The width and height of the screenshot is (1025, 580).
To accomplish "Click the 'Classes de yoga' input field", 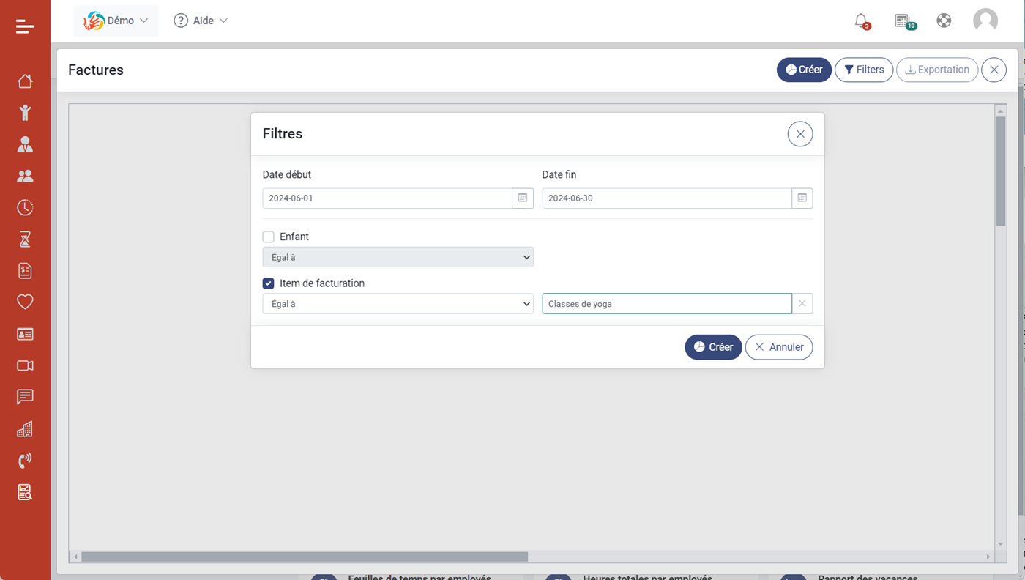I will [x=666, y=304].
